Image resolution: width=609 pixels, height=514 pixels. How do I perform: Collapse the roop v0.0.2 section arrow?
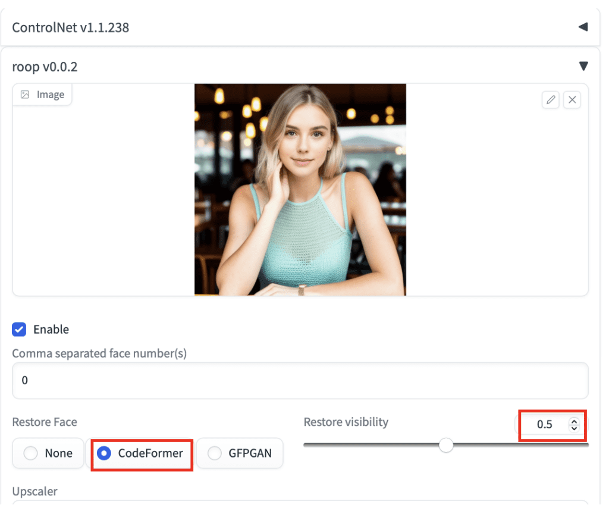(583, 66)
